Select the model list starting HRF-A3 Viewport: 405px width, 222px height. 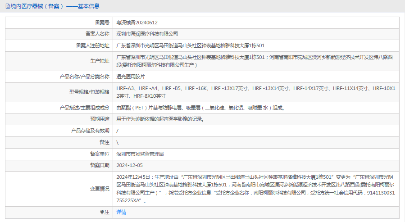tap(256, 92)
